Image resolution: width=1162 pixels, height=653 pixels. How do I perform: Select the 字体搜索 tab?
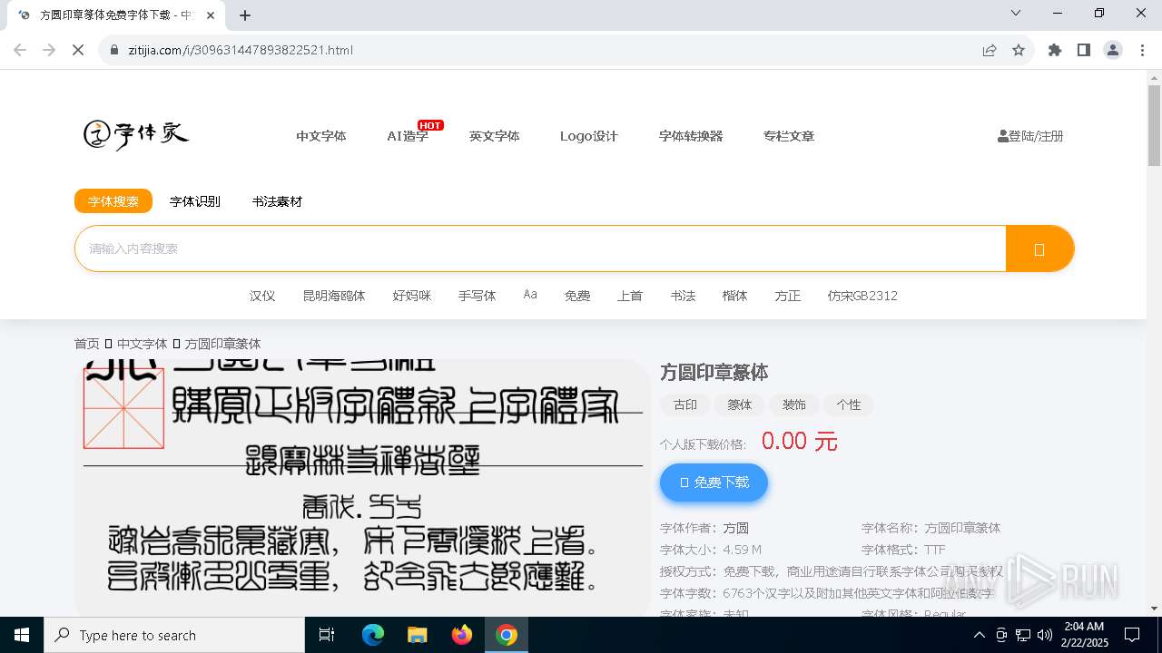(x=113, y=201)
